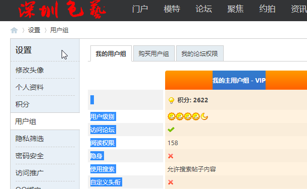Click the 我的主用户组 - VIP header

[239, 80]
